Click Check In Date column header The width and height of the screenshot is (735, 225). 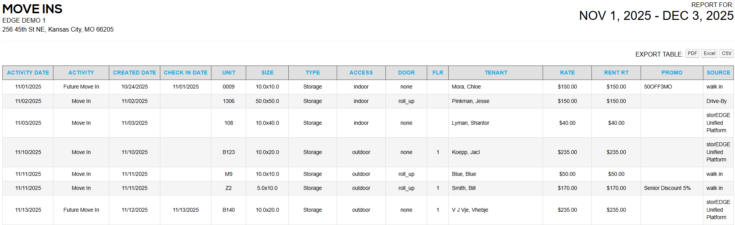[x=186, y=73]
